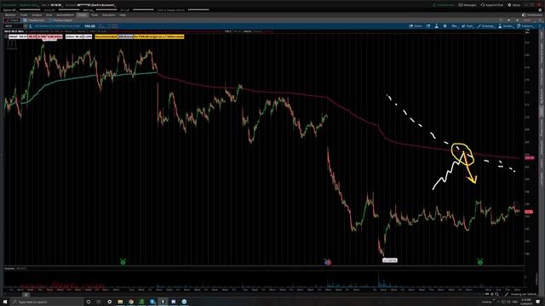Screen dimensions: 545x306
Task: Open chart settings gear icon
Action: point(445,26)
